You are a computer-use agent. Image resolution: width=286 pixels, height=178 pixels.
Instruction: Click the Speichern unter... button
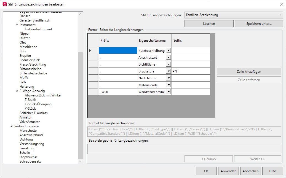click(259, 24)
